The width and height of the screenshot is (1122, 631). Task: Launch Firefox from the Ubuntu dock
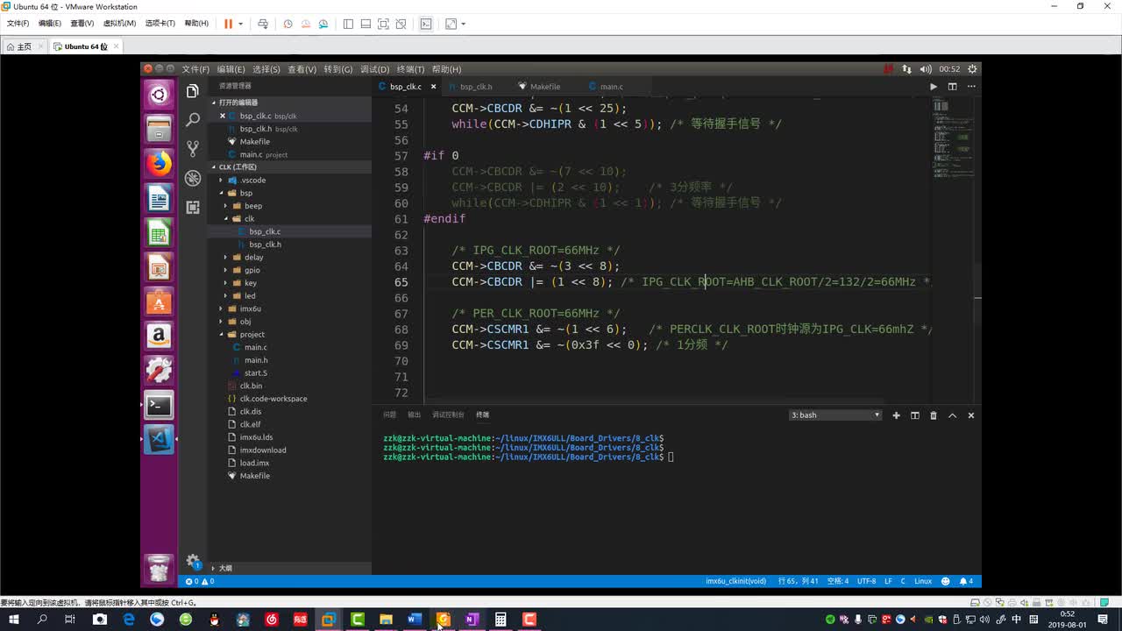[x=159, y=163]
